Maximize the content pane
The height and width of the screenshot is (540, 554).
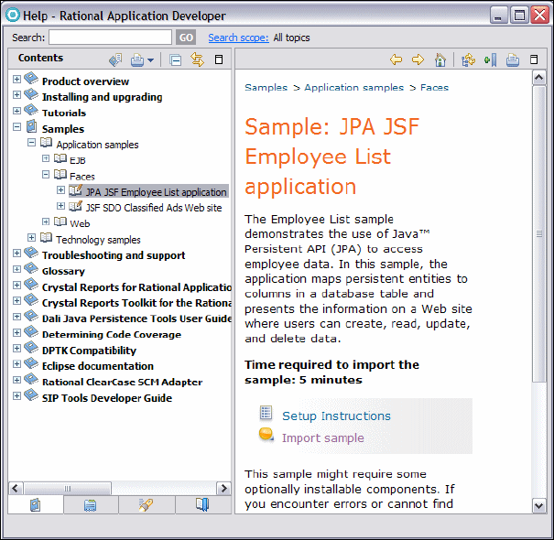click(534, 59)
